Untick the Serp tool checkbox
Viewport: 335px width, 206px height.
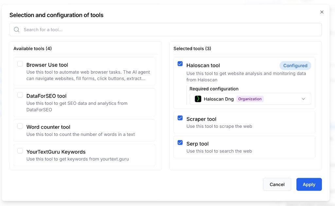(180, 143)
